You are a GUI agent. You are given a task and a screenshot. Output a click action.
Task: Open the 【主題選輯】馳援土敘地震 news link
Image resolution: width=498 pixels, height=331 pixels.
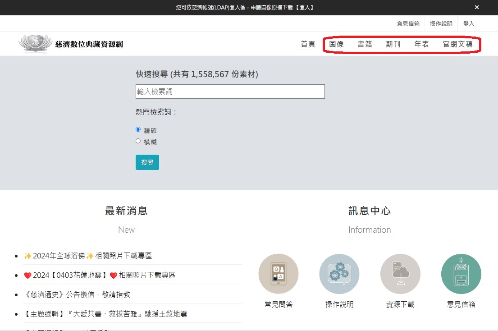coord(105,314)
